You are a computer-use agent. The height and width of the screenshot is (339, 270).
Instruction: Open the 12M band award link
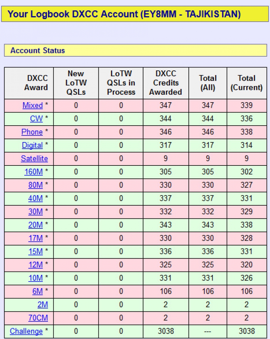[x=36, y=265]
